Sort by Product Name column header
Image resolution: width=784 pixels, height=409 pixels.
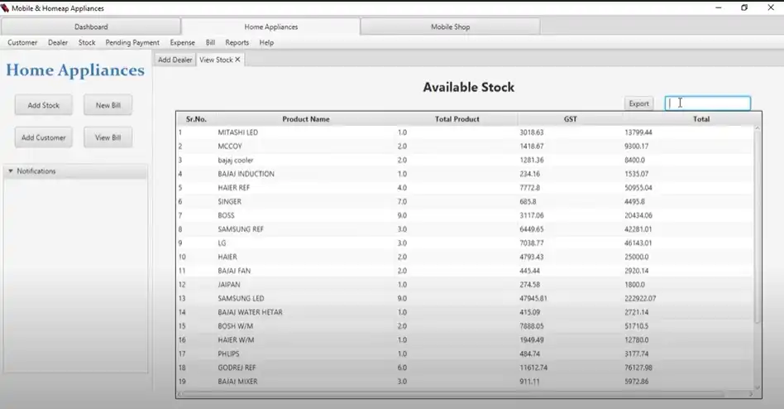point(306,119)
